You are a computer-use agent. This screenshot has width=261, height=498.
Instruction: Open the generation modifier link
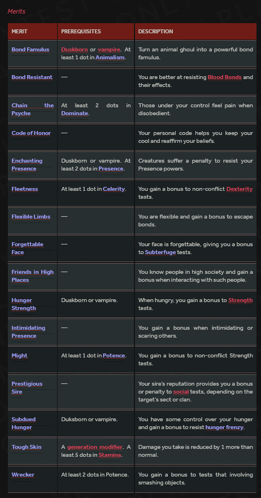[95, 447]
